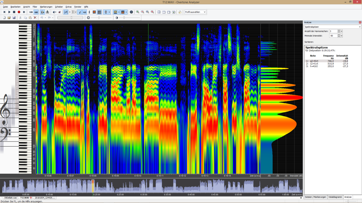Save file with floppy disk icon
362x203 pixels.
click(x=14, y=17)
